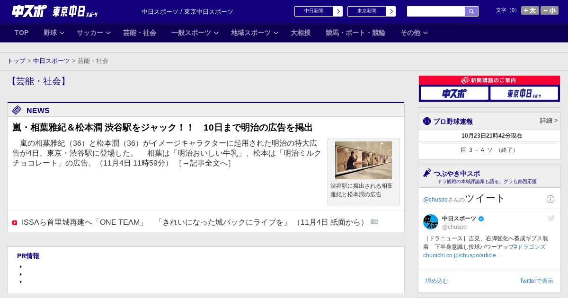Expand the その他 dropdown chevron
The width and height of the screenshot is (568, 298).
click(x=426, y=33)
